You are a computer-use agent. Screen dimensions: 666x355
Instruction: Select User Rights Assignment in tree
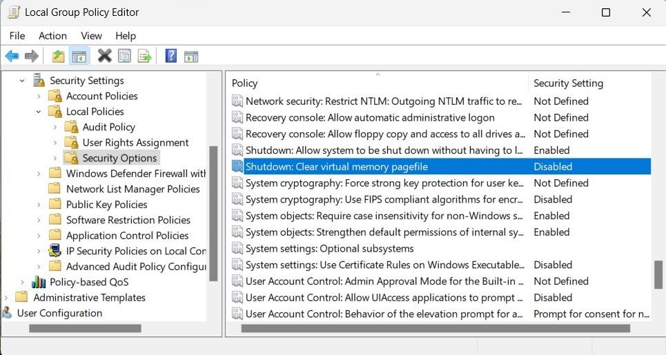pos(135,143)
